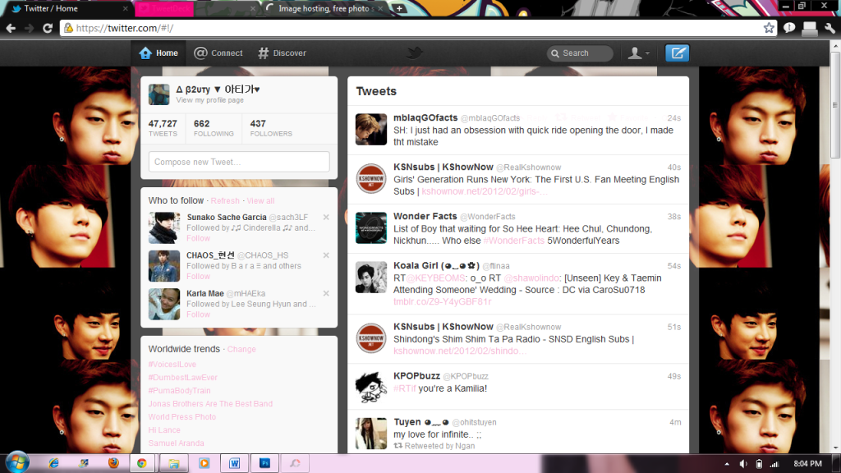Screen dimensions: 841x473
Task: Go to the Discover tab
Action: pos(282,53)
